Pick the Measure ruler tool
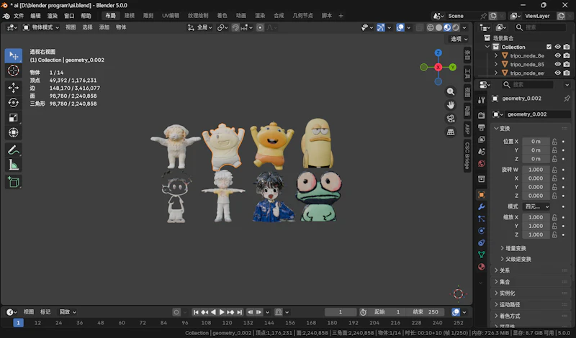The image size is (576, 338). (14, 165)
